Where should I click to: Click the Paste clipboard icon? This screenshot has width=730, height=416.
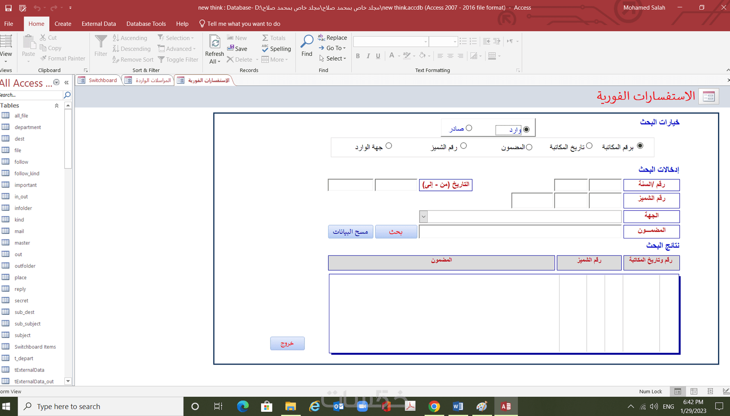(x=29, y=42)
